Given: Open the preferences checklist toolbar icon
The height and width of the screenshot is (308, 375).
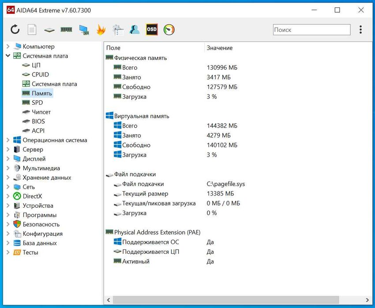Looking at the screenshot, I should pyautogui.click(x=118, y=30).
